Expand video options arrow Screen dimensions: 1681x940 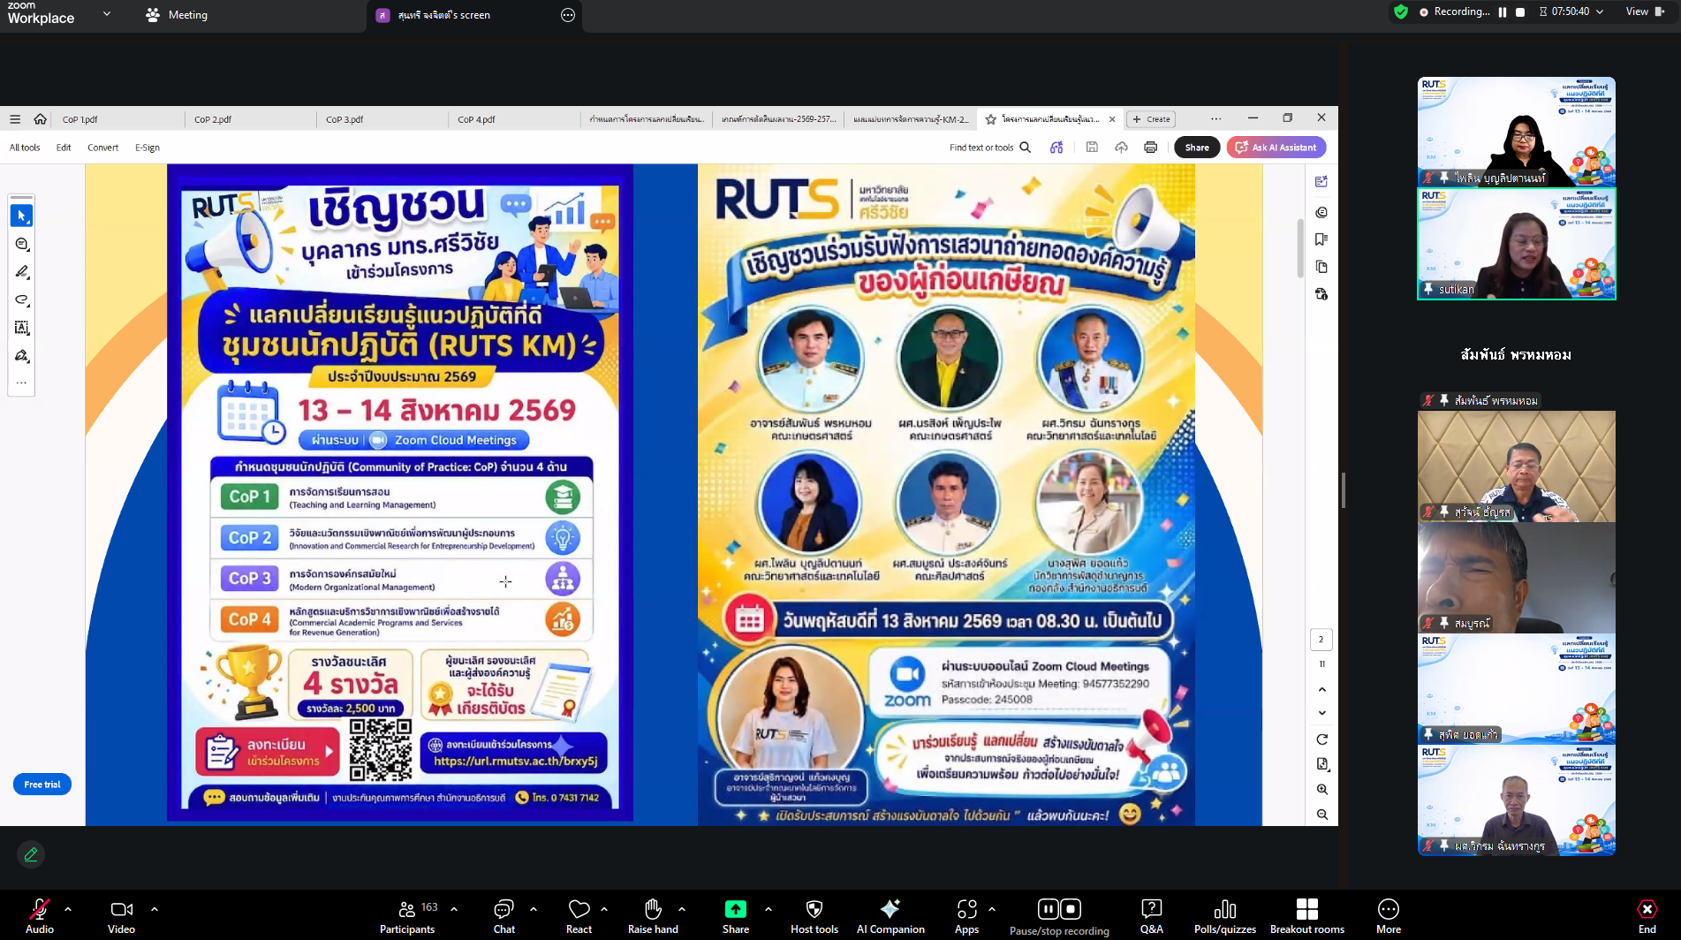click(x=155, y=908)
